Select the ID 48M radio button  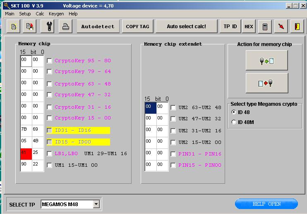click(234, 122)
